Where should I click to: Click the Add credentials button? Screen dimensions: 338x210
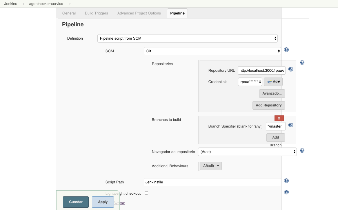click(x=273, y=82)
